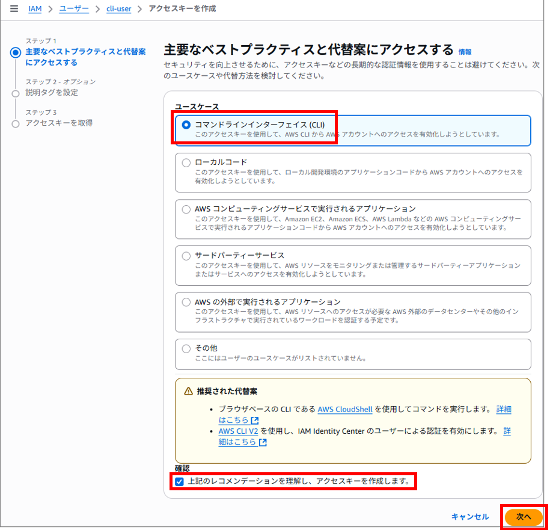Click the ユースケース heading
The image size is (550, 530).
tap(197, 106)
